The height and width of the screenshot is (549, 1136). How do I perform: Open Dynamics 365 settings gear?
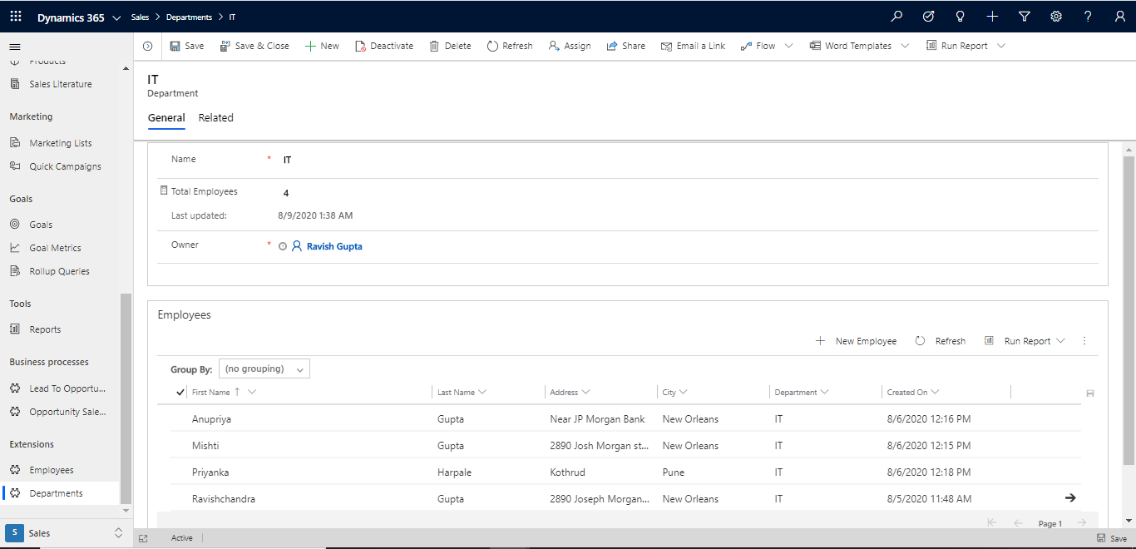1055,16
